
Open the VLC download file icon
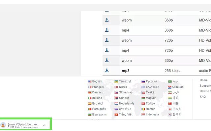(x=3, y=125)
